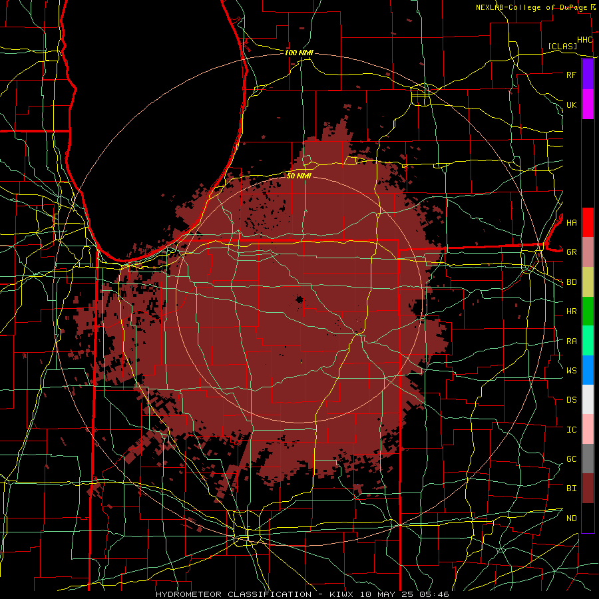Click the "[CLAS]" label
This screenshot has height=599, width=599.
pos(562,46)
